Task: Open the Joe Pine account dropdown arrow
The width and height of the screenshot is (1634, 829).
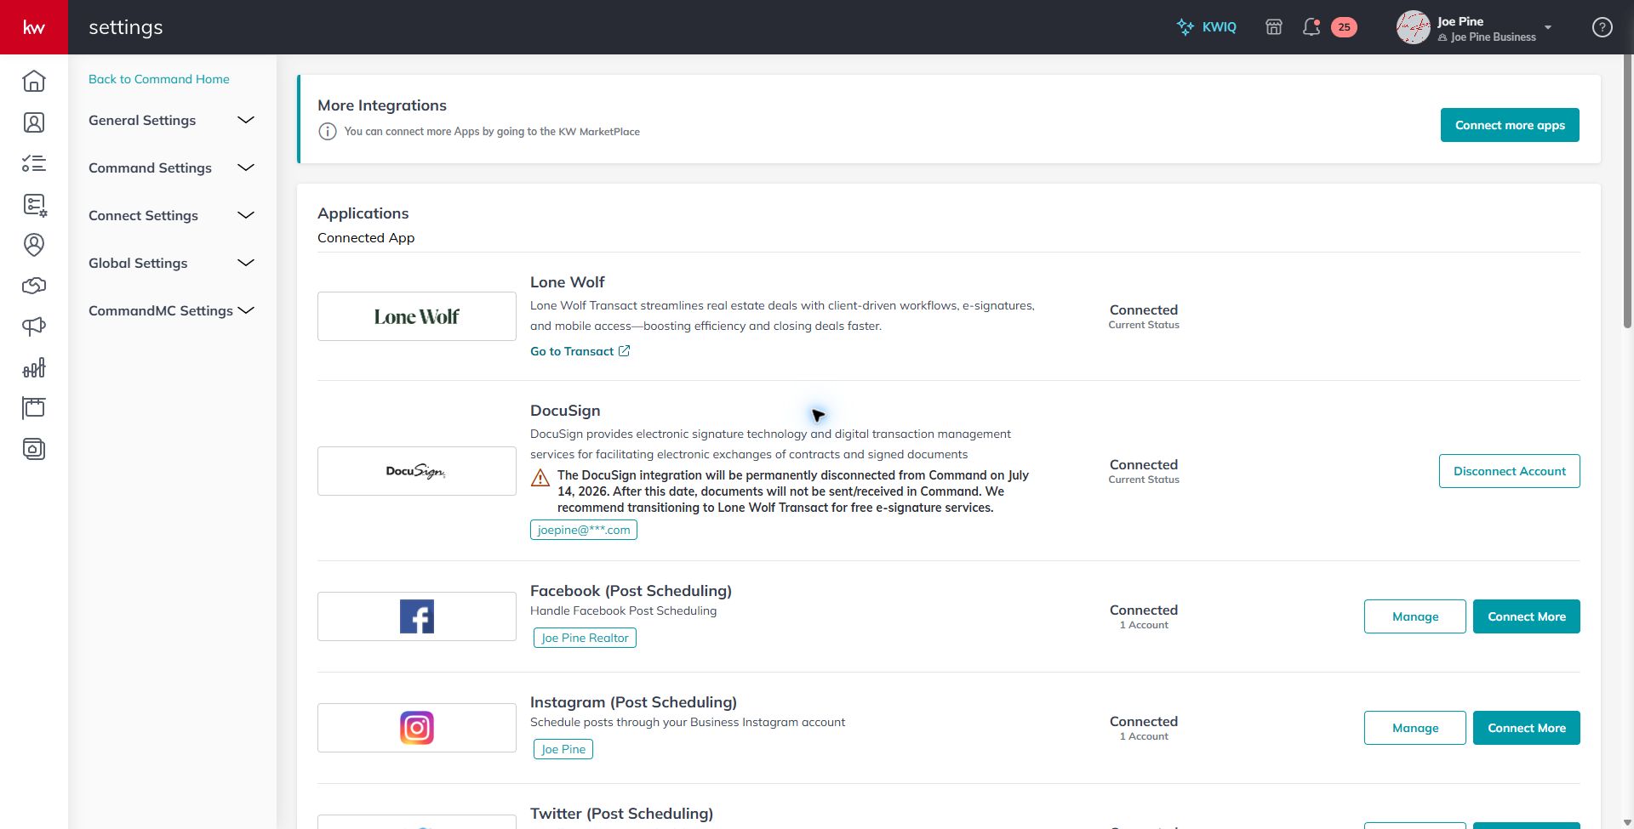Action: (x=1548, y=27)
